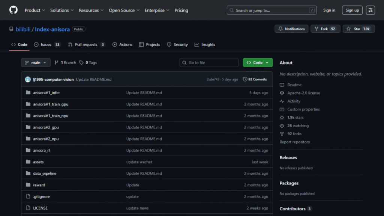Viewport: 384px width, 216px height.
Task: Click Report repository link
Action: click(295, 142)
